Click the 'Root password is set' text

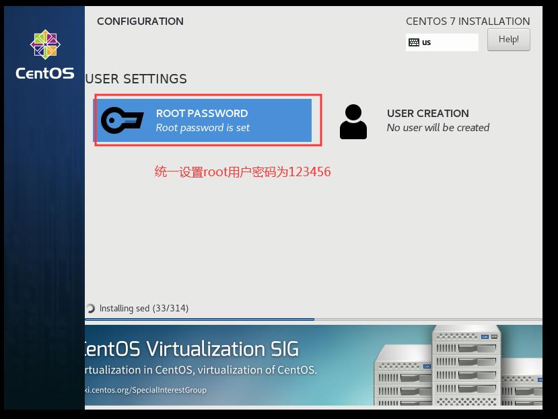(203, 128)
